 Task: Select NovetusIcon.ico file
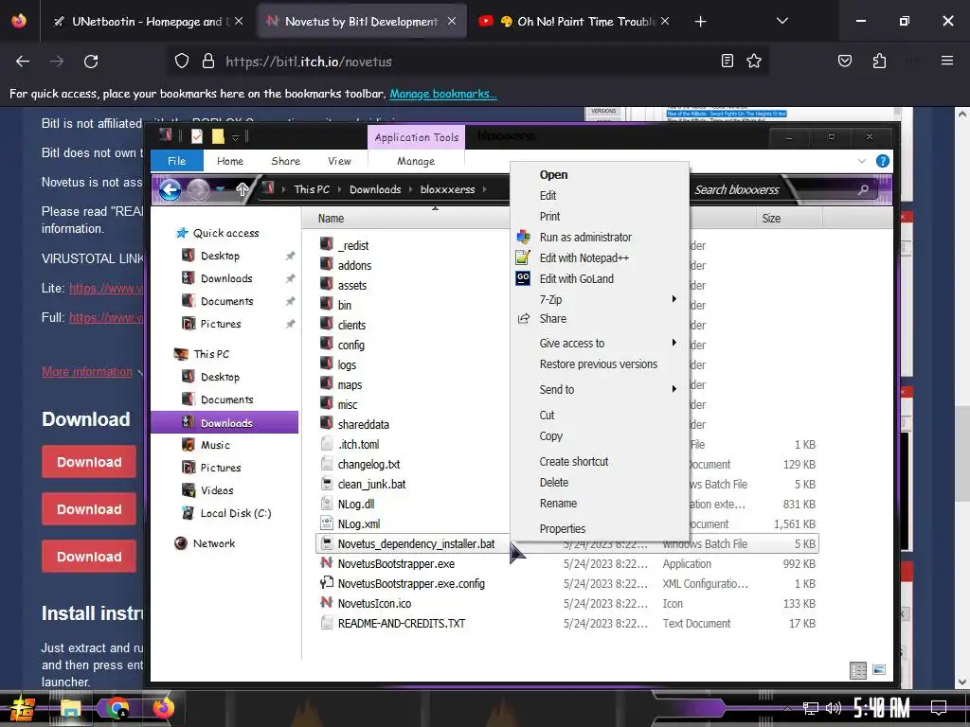click(374, 603)
